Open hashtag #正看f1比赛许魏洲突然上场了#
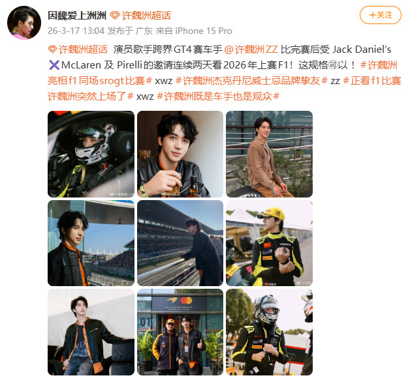Screen dimensions: 410x380 pos(225,89)
